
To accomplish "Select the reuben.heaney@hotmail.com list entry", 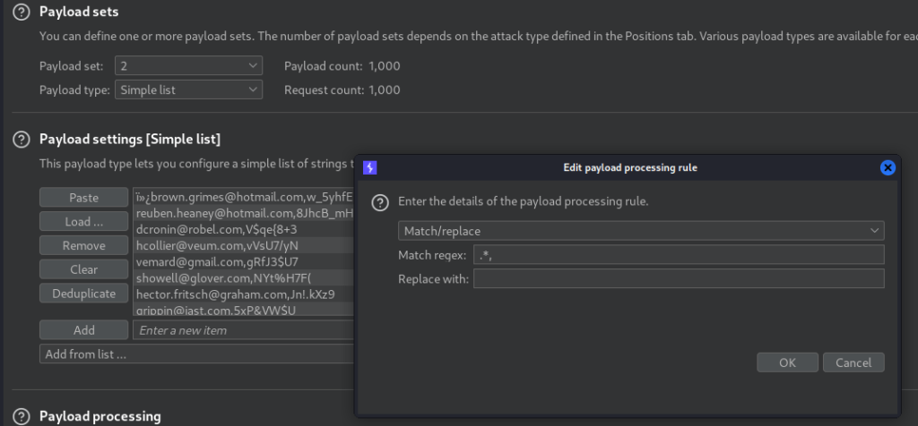I will tap(244, 213).
